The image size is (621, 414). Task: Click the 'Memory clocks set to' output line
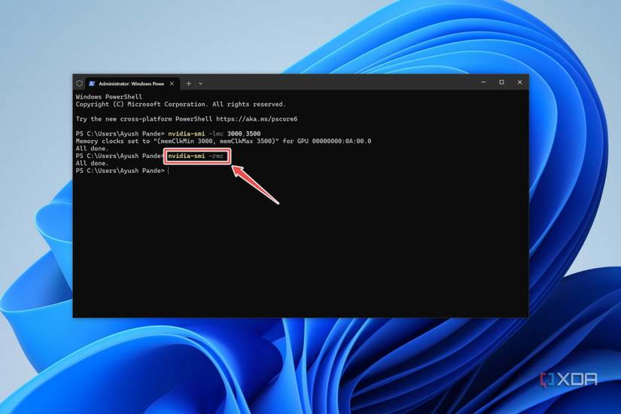click(224, 141)
